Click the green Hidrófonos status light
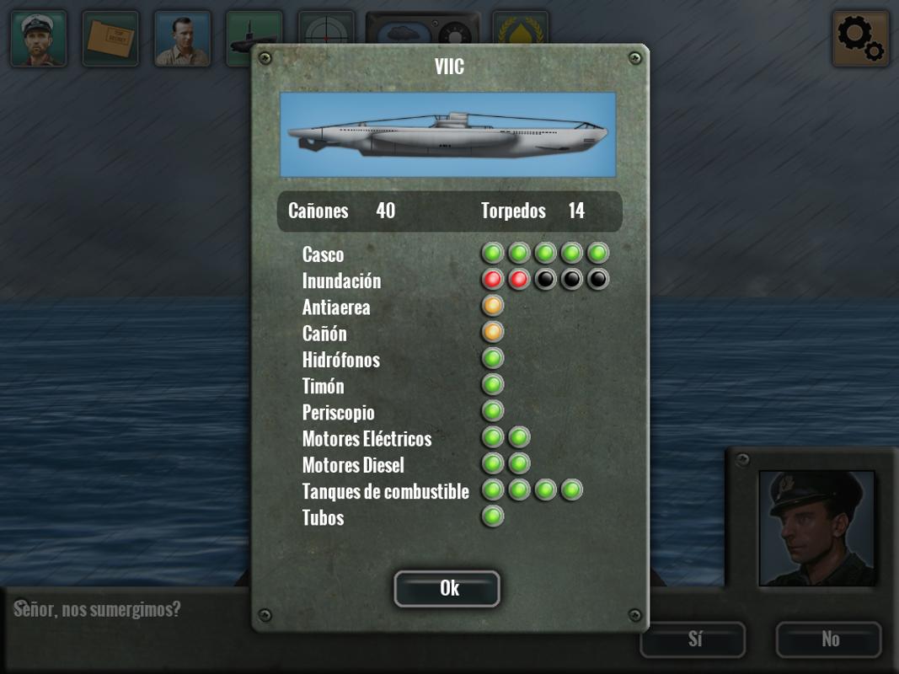Viewport: 899px width, 674px height. pos(493,358)
